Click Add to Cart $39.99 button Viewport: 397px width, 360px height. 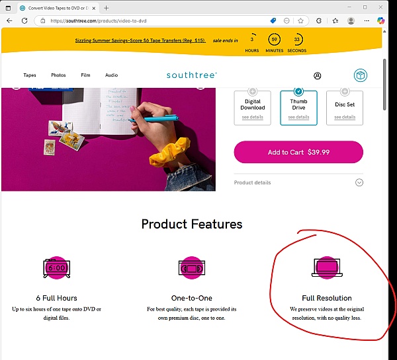click(298, 152)
